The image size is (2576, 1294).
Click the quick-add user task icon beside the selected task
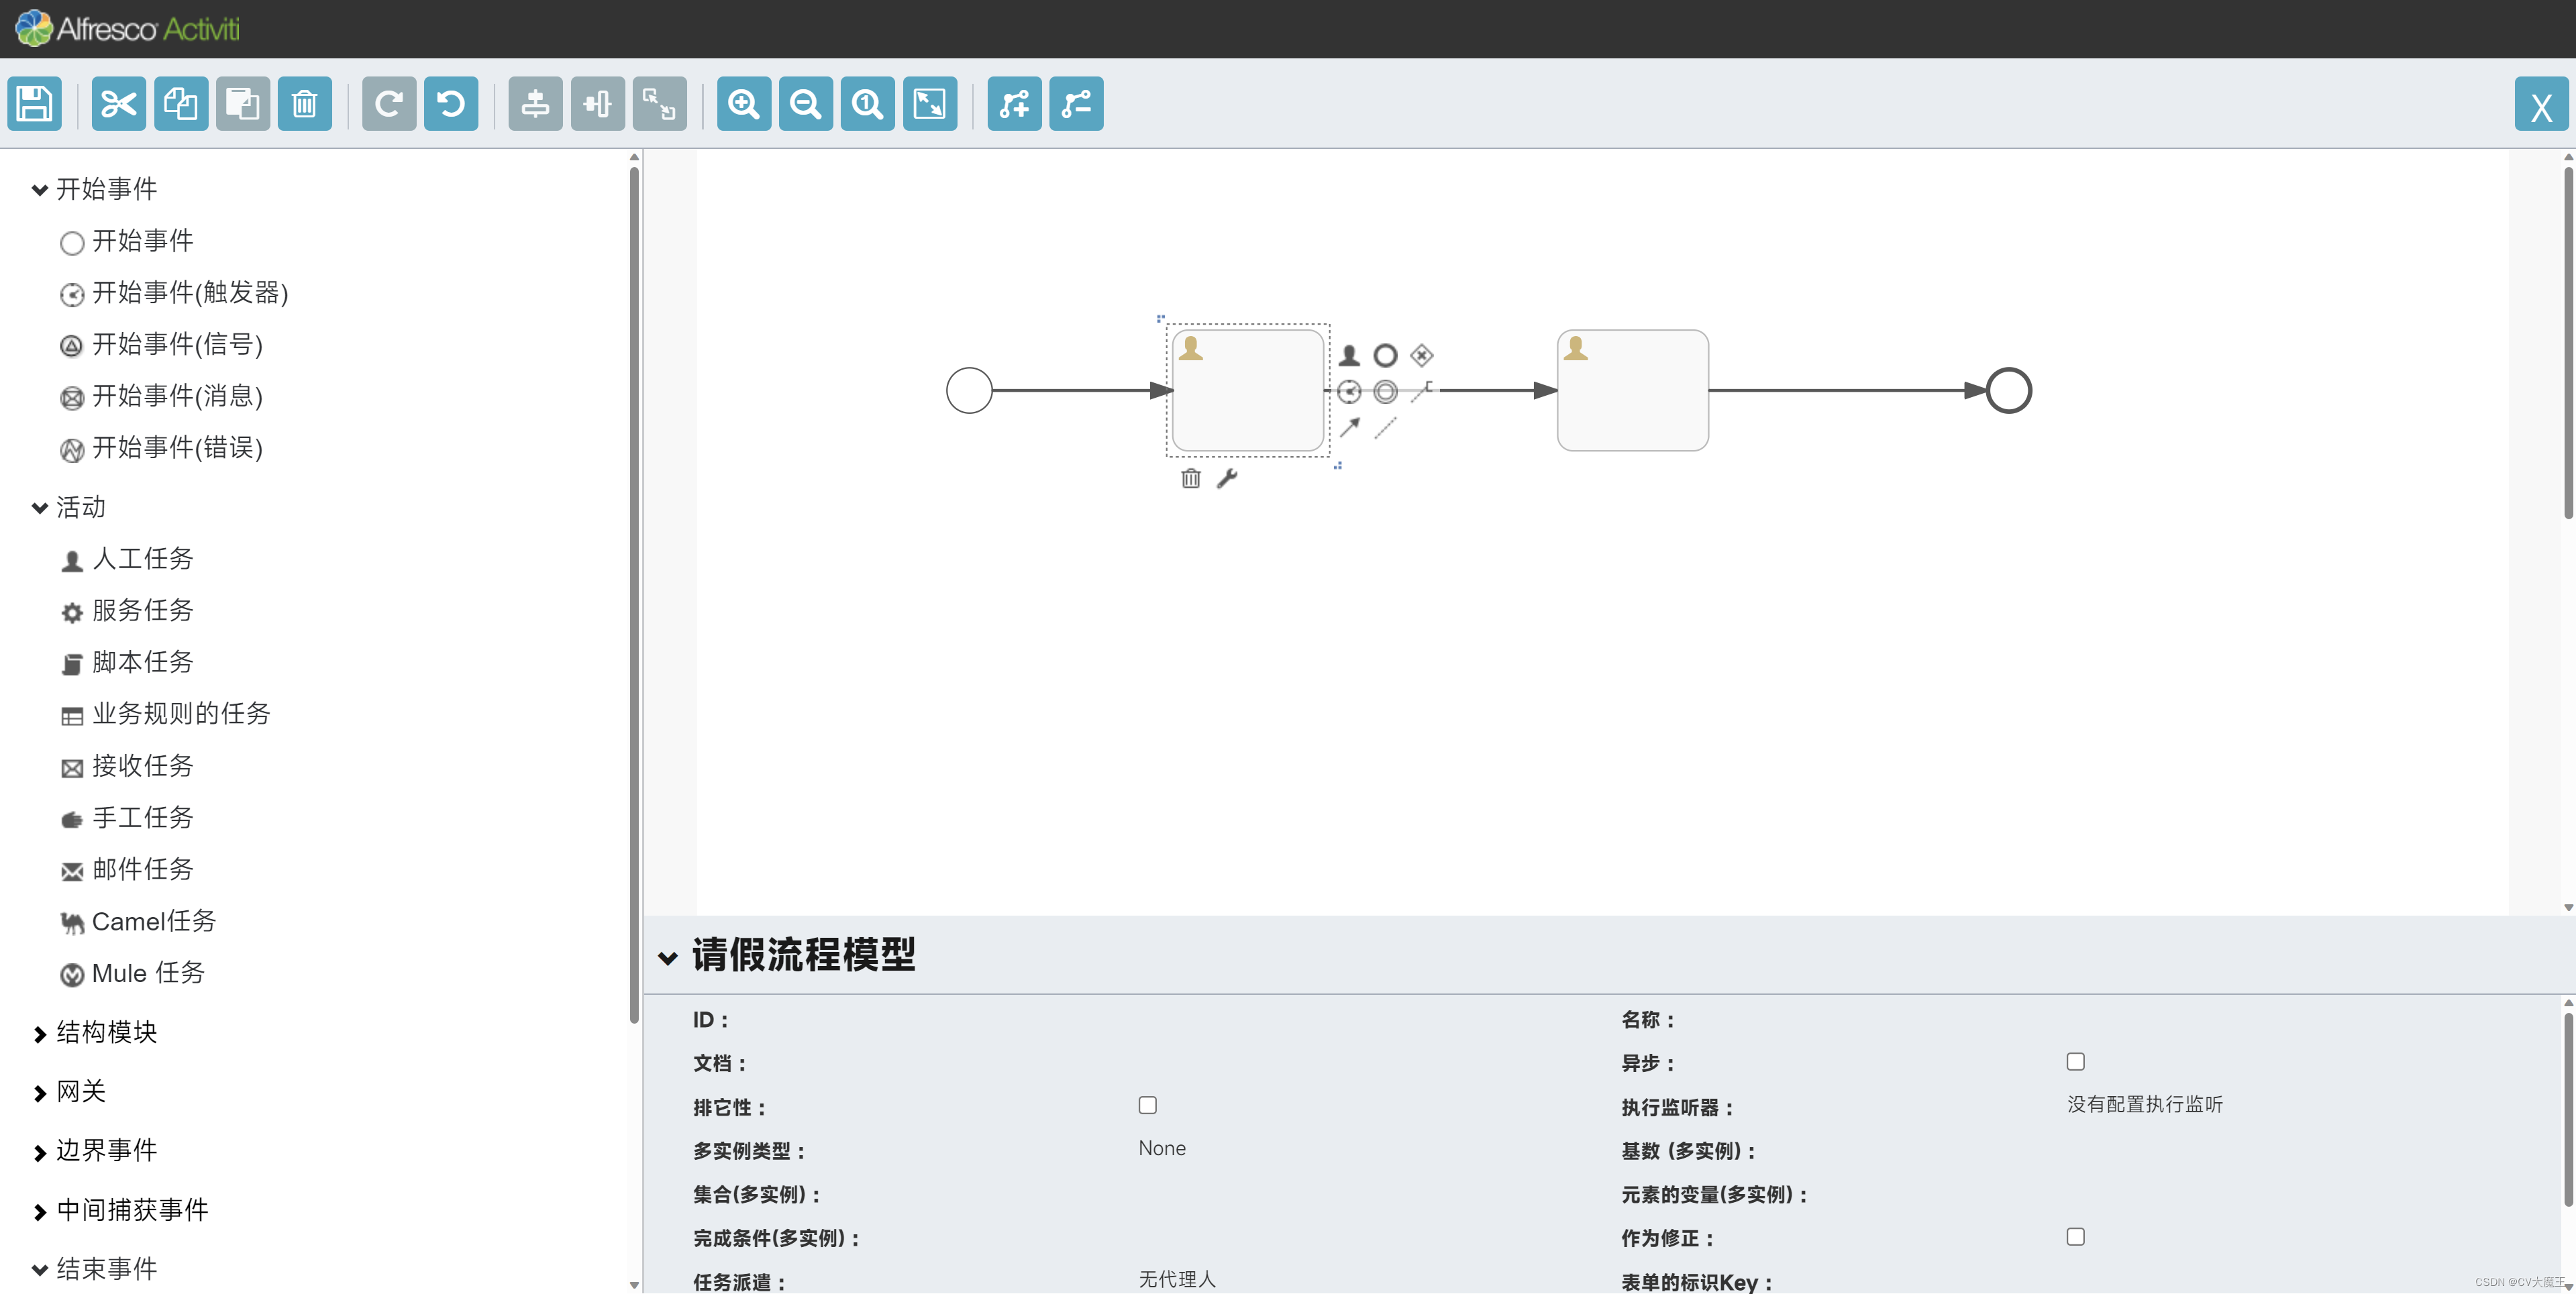pyautogui.click(x=1349, y=355)
